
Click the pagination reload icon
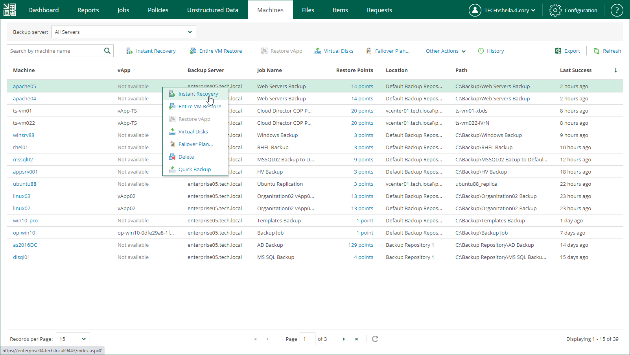pos(375,339)
